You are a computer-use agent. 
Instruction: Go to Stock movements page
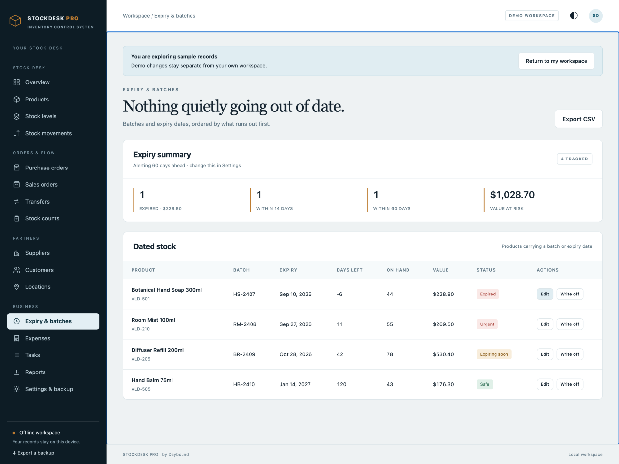tap(53, 133)
